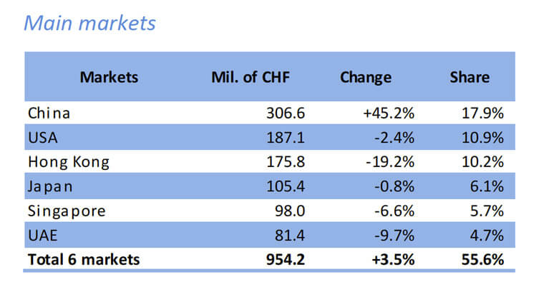Click the Hong Kong row label
Screen dimensions: 544x297
pos(69,161)
